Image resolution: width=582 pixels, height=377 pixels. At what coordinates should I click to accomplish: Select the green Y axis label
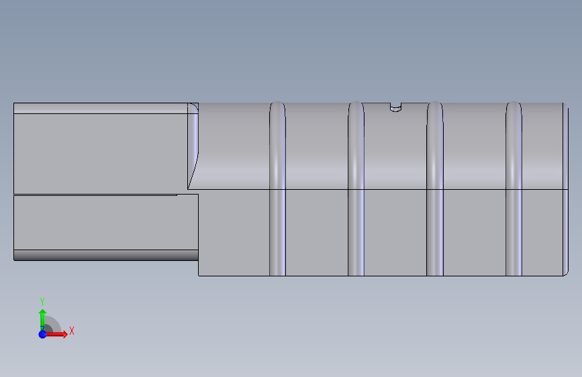tap(42, 301)
